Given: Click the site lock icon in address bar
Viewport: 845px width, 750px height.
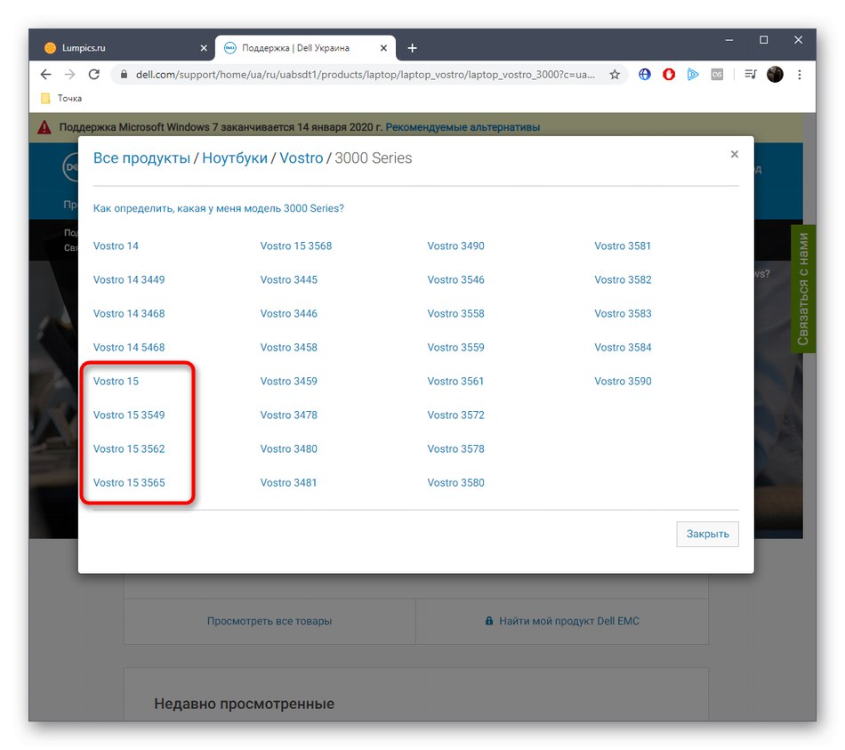Looking at the screenshot, I should point(124,75).
